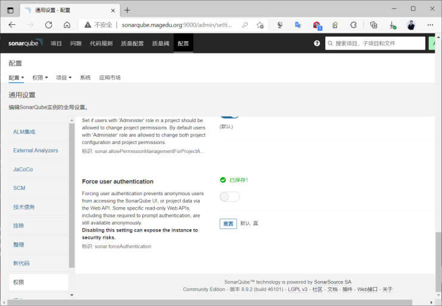Image resolution: width=442 pixels, height=306 pixels.
Task: Open the downloads icon
Action: pos(393,26)
